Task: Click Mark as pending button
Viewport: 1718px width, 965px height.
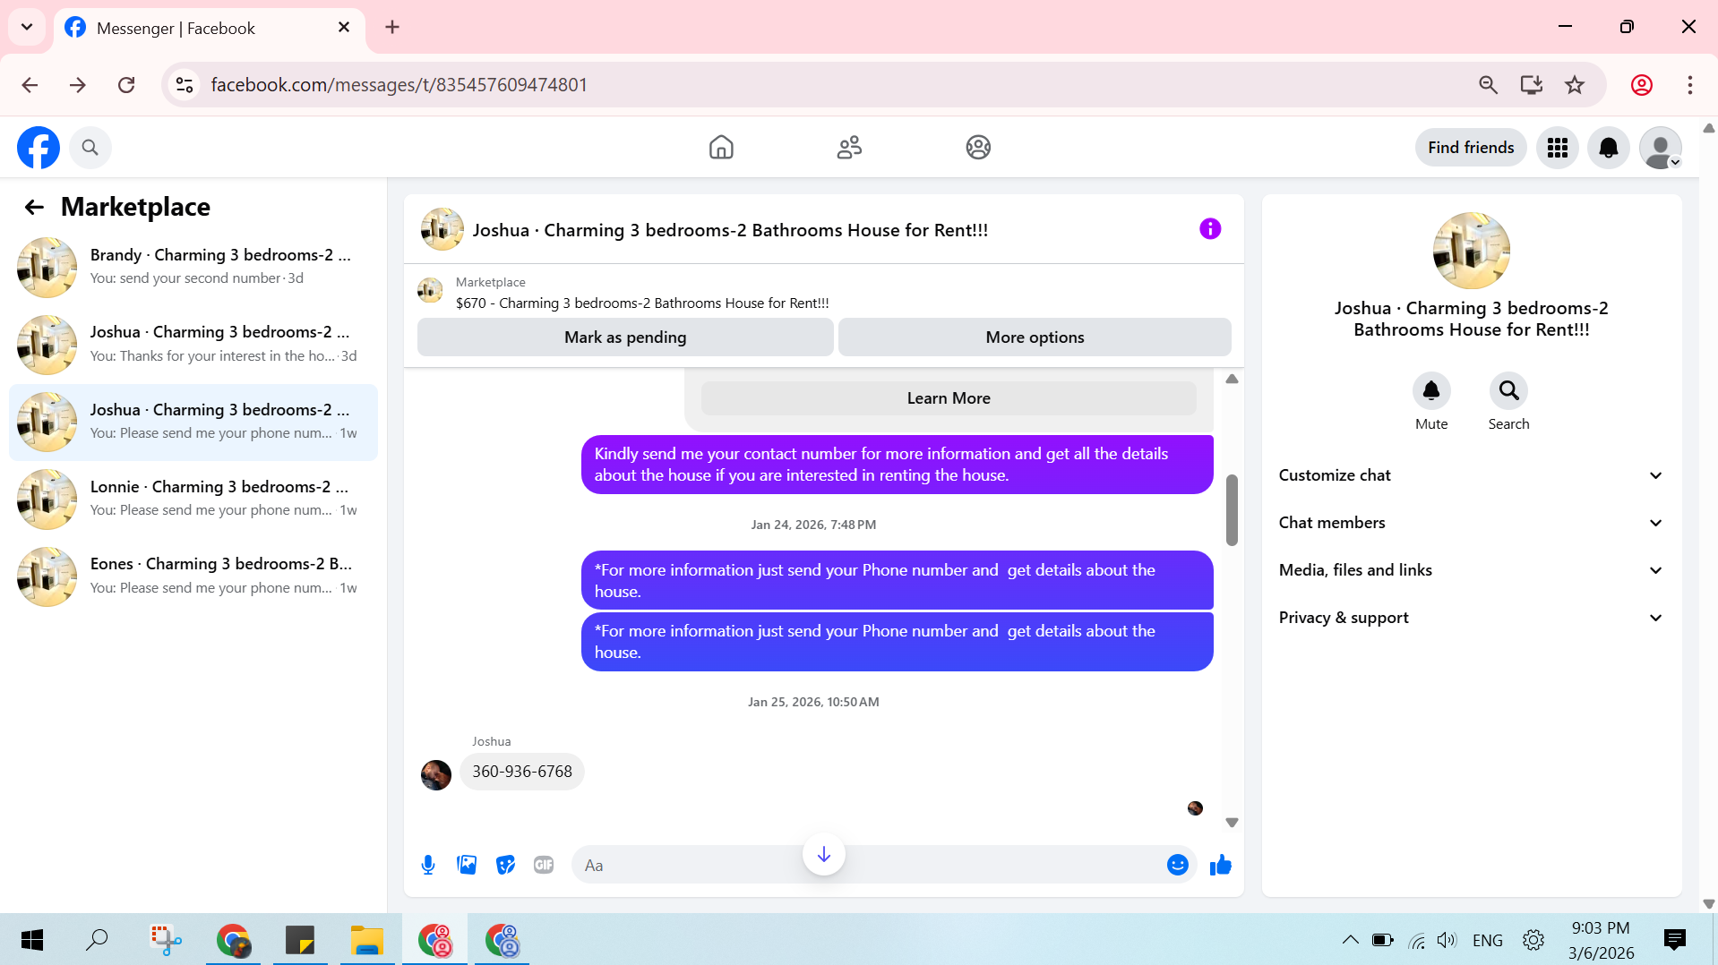Action: click(x=625, y=337)
